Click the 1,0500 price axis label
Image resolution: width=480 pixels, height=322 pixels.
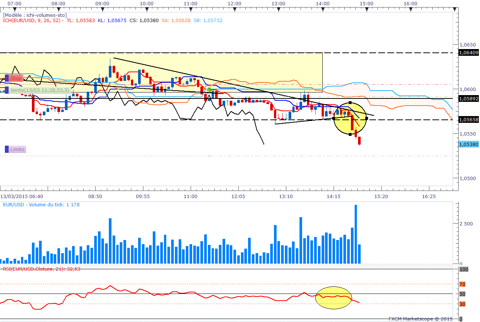click(x=467, y=178)
